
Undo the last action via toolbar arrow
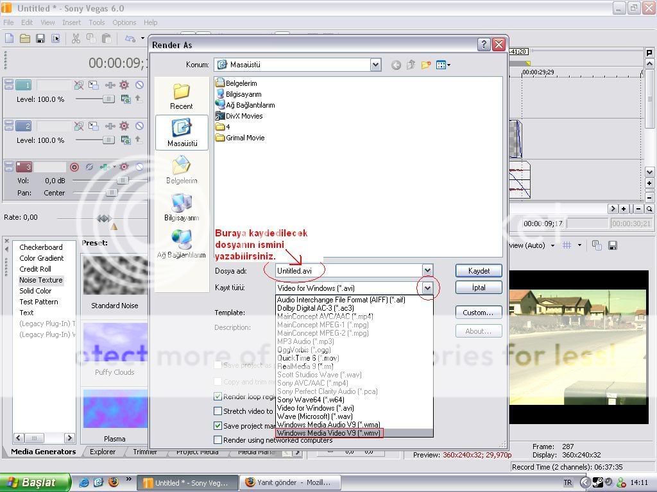tap(130, 38)
